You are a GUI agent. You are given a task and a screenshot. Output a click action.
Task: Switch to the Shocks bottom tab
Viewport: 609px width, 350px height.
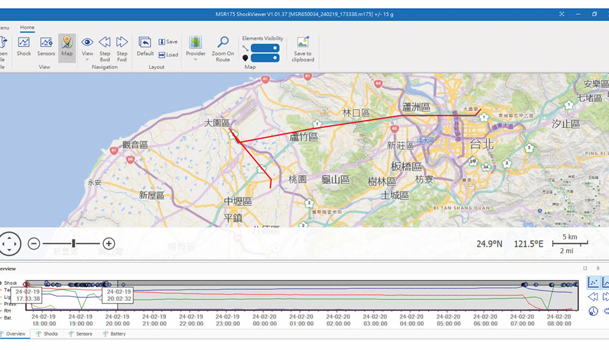point(47,334)
